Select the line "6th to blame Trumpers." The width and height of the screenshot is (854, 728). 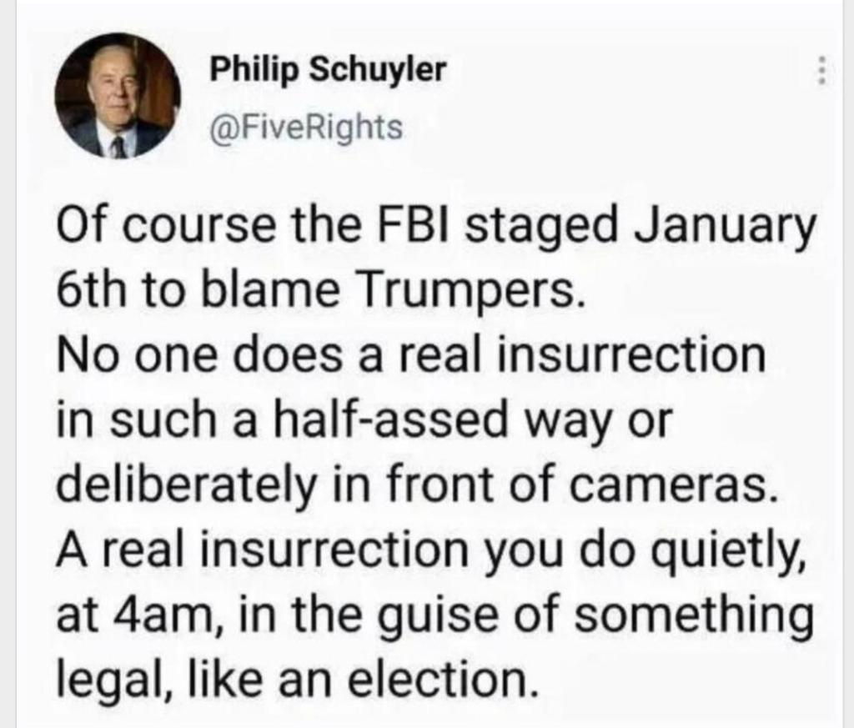pos(315,294)
